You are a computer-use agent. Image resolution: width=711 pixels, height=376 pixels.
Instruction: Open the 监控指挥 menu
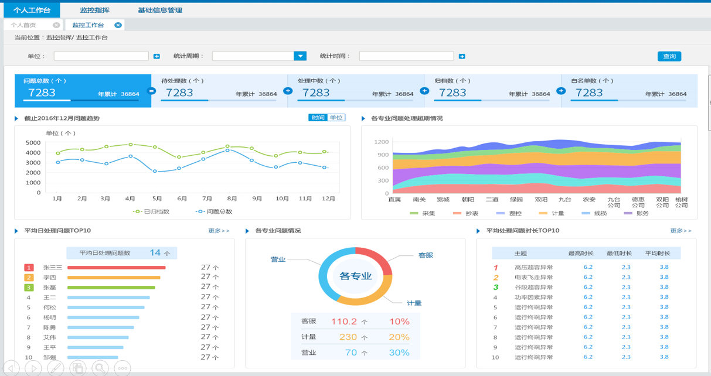pyautogui.click(x=94, y=10)
